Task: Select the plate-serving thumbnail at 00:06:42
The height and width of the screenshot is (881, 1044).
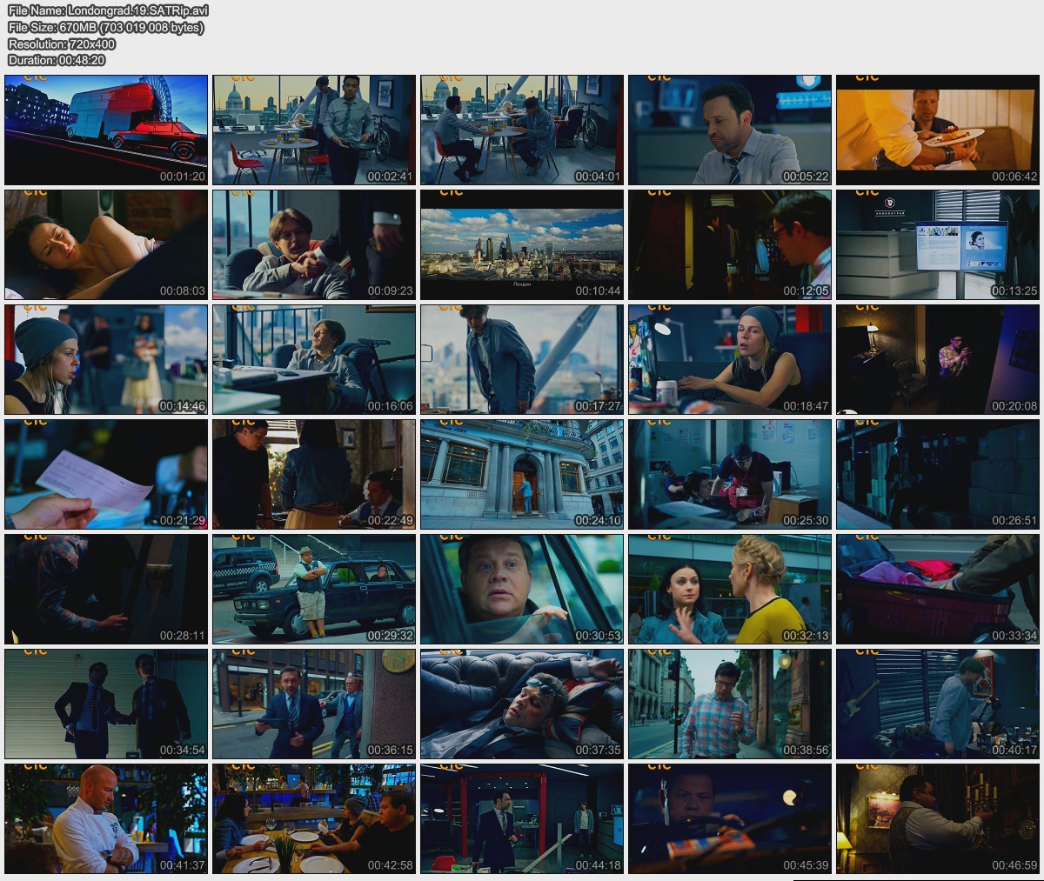Action: click(x=938, y=130)
